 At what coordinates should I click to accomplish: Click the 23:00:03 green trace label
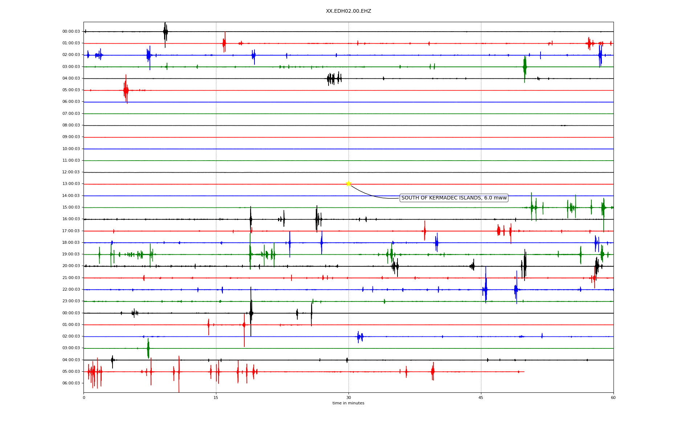71,301
